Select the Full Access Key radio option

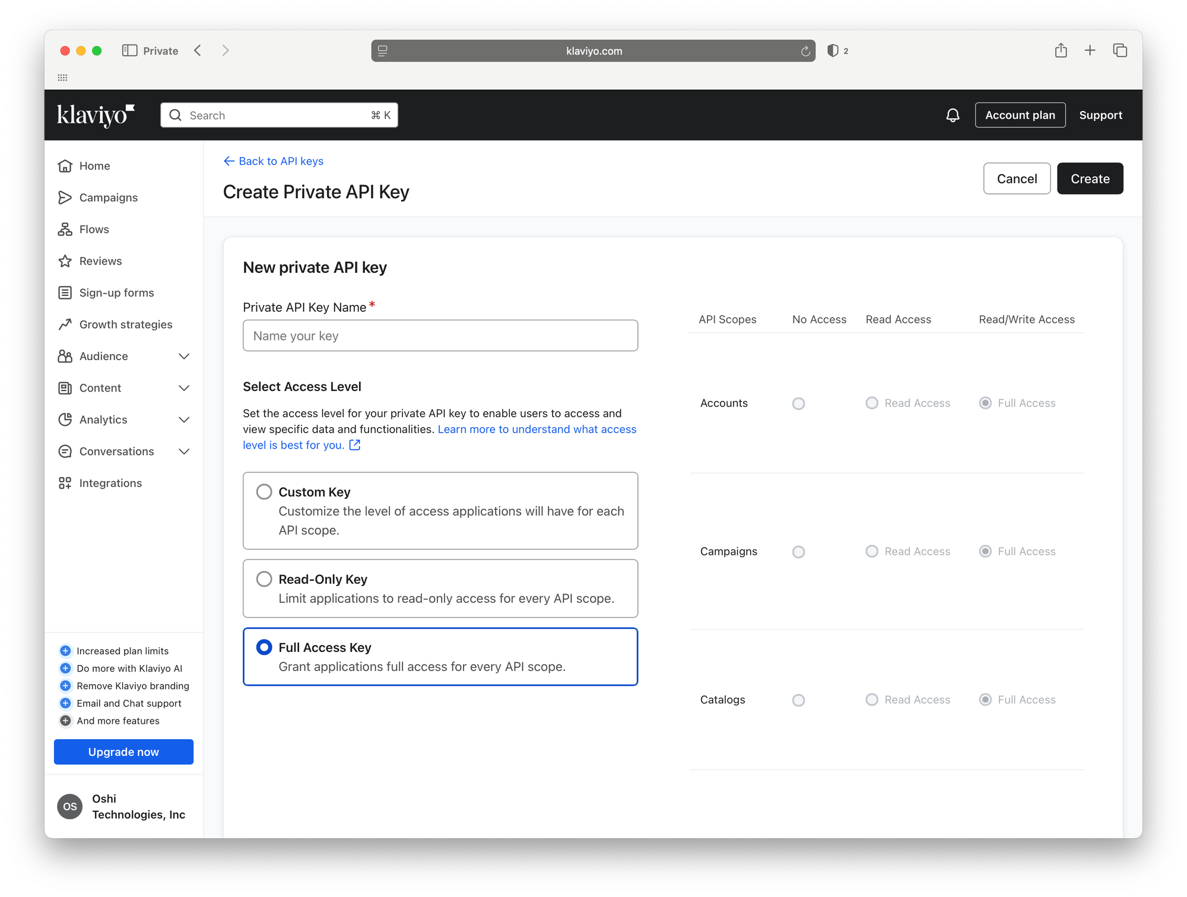(264, 647)
